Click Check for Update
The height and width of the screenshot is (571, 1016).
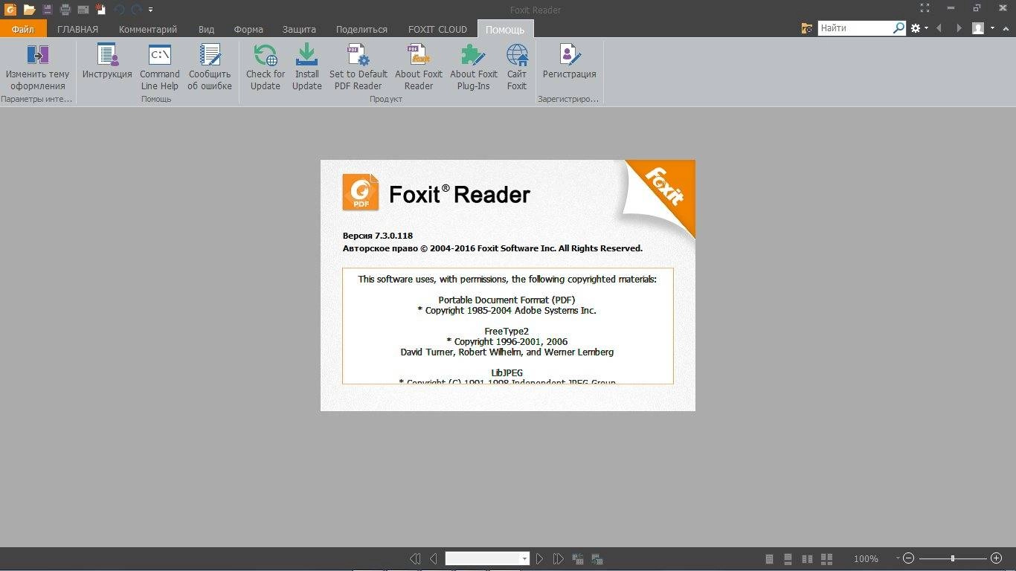(x=266, y=67)
